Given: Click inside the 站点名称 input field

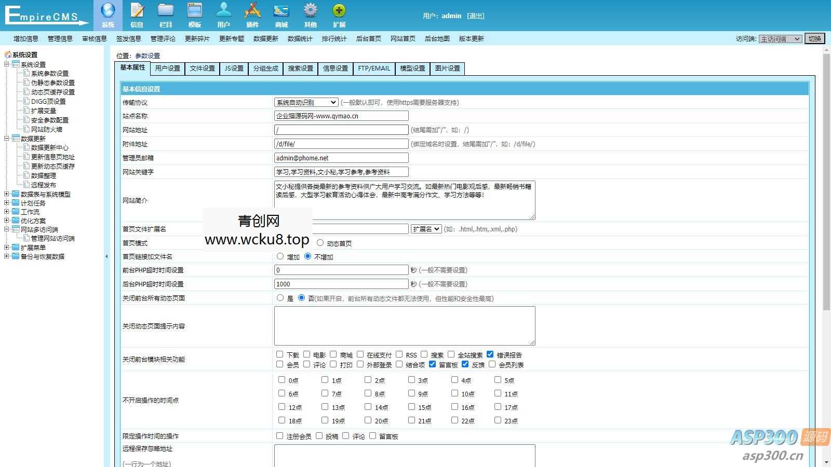Looking at the screenshot, I should pyautogui.click(x=341, y=116).
